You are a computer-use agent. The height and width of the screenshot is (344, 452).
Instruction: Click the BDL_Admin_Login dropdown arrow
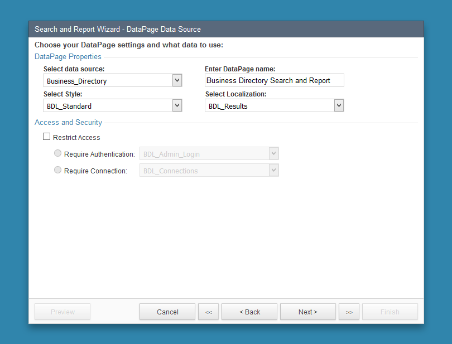click(x=273, y=153)
